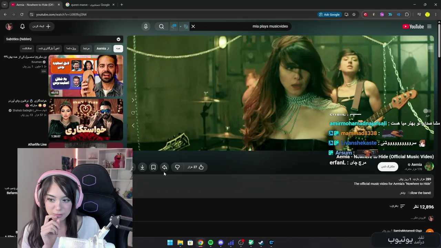
Task: Open the translate extension dropdown in search bar
Action: coord(180,27)
